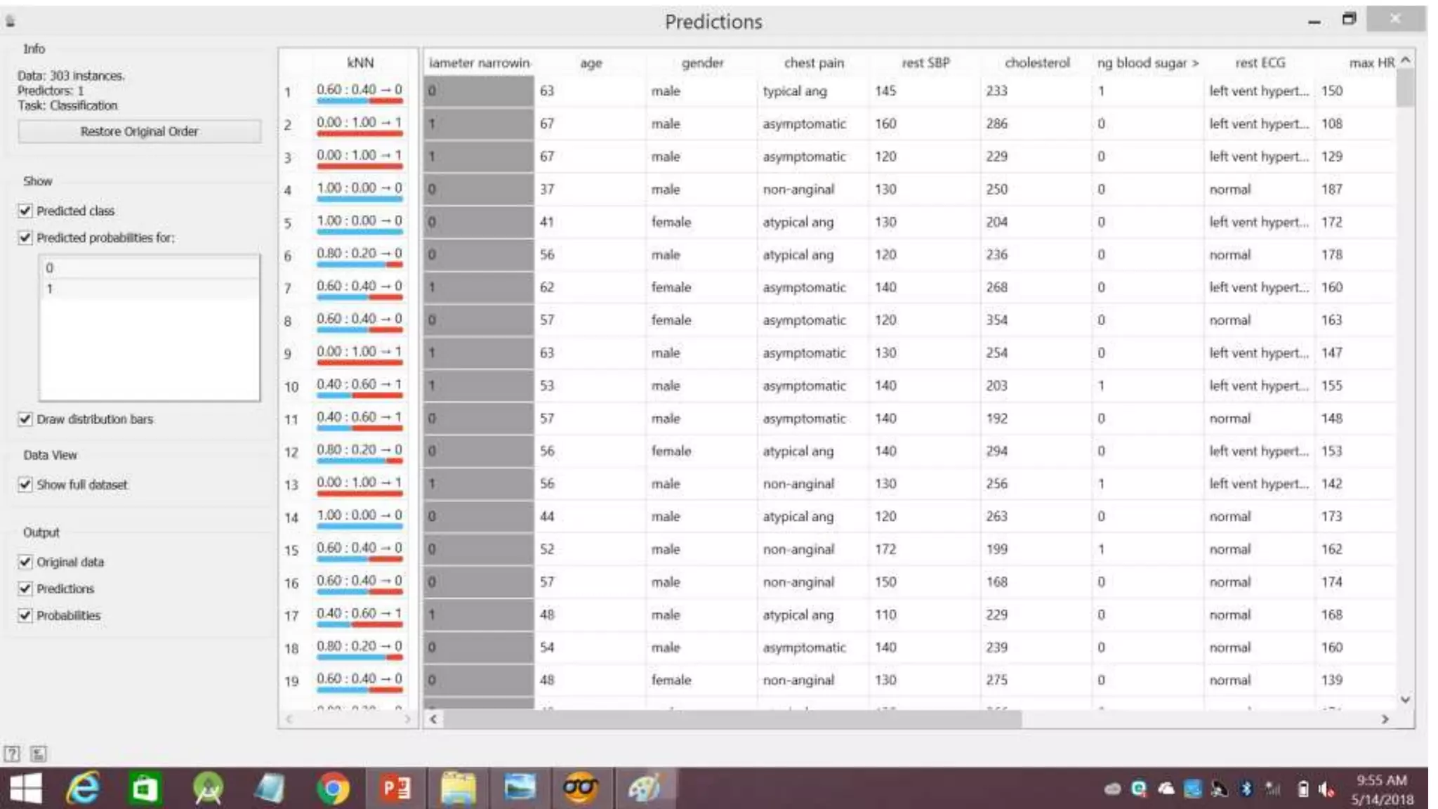The height and width of the screenshot is (809, 1438).
Task: Open PowerPoint from the taskbar
Action: (396, 788)
